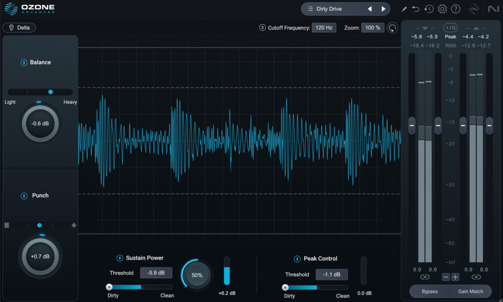Toggle the Balance module power button
This screenshot has height=302, width=503.
tap(24, 62)
